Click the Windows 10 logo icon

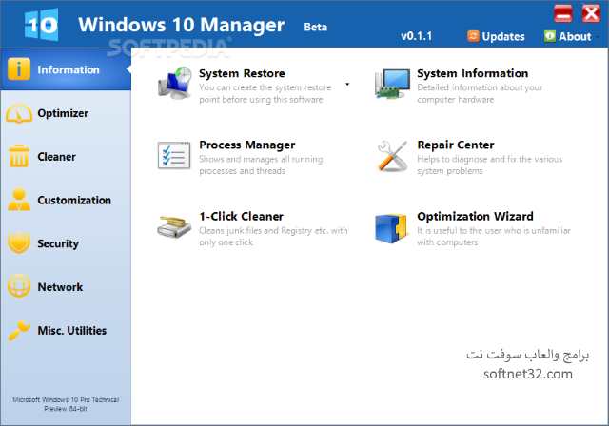pyautogui.click(x=42, y=25)
